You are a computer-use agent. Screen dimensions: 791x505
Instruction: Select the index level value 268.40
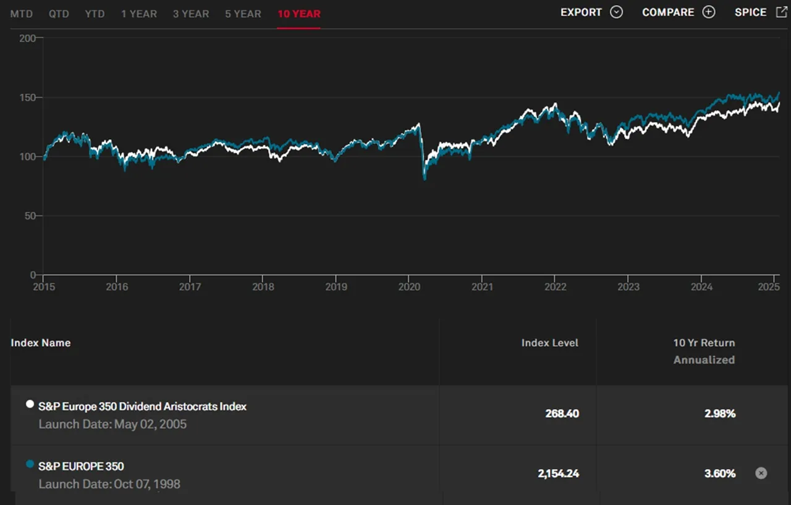(x=562, y=414)
